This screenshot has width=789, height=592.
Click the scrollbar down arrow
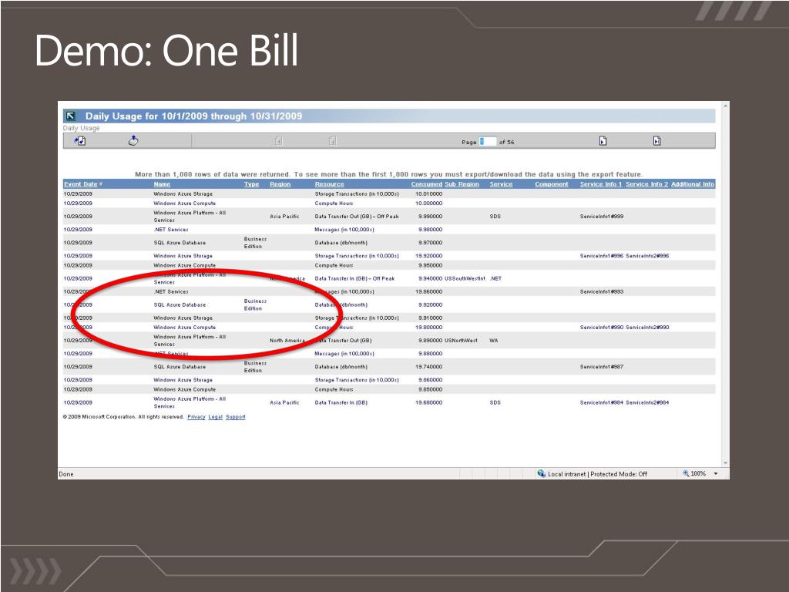(725, 462)
